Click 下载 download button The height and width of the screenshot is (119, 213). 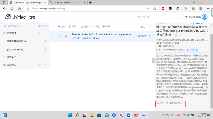[x=96, y=27]
